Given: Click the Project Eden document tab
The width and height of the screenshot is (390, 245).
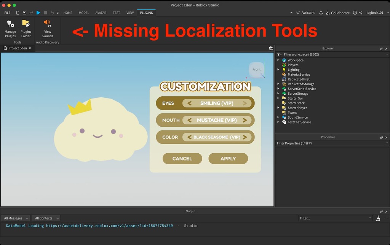Looking at the screenshot, I should tap(18, 48).
